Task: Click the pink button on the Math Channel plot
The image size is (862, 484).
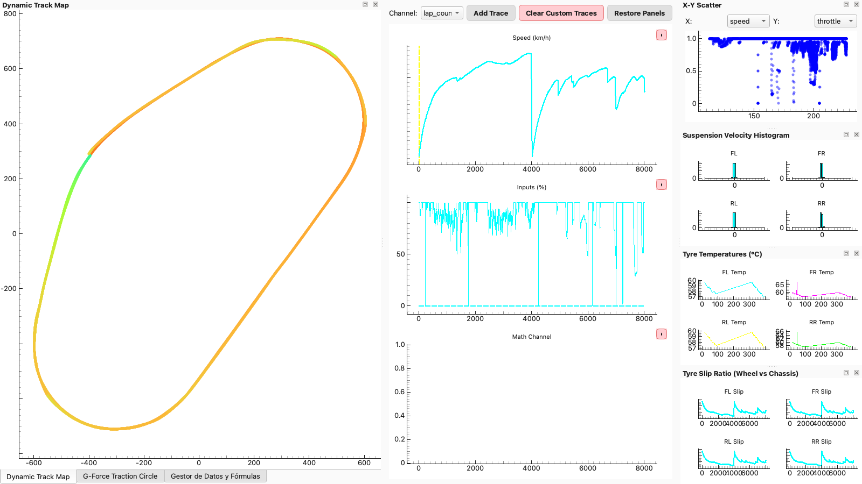Action: (x=662, y=334)
